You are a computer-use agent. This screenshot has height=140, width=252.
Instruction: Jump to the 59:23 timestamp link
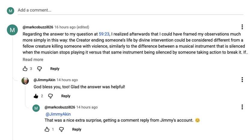[104, 34]
